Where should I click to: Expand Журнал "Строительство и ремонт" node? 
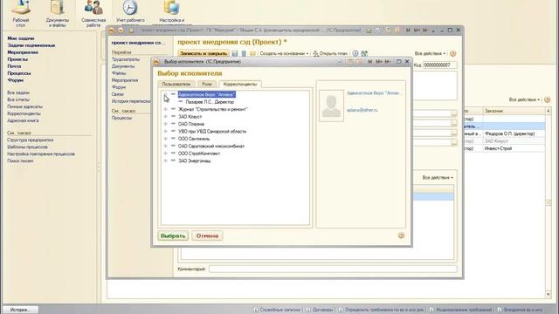click(165, 109)
